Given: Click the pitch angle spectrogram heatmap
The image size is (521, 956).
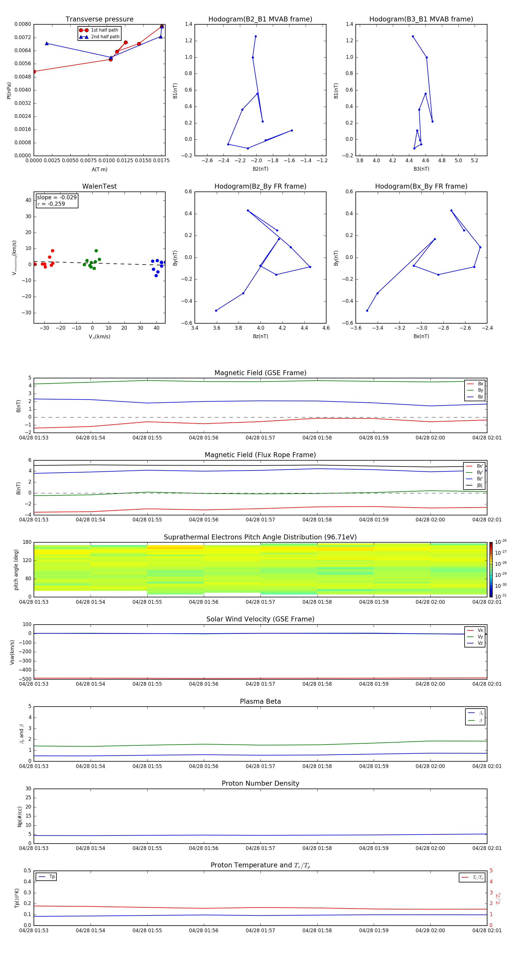Looking at the screenshot, I should point(260,570).
